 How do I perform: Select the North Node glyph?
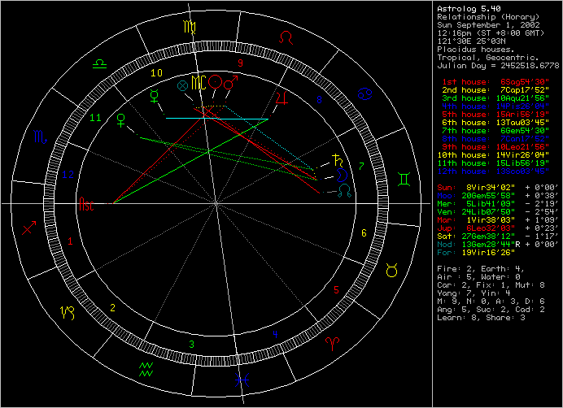(346, 190)
